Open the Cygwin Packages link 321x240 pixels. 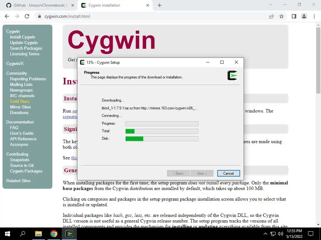coord(26,171)
